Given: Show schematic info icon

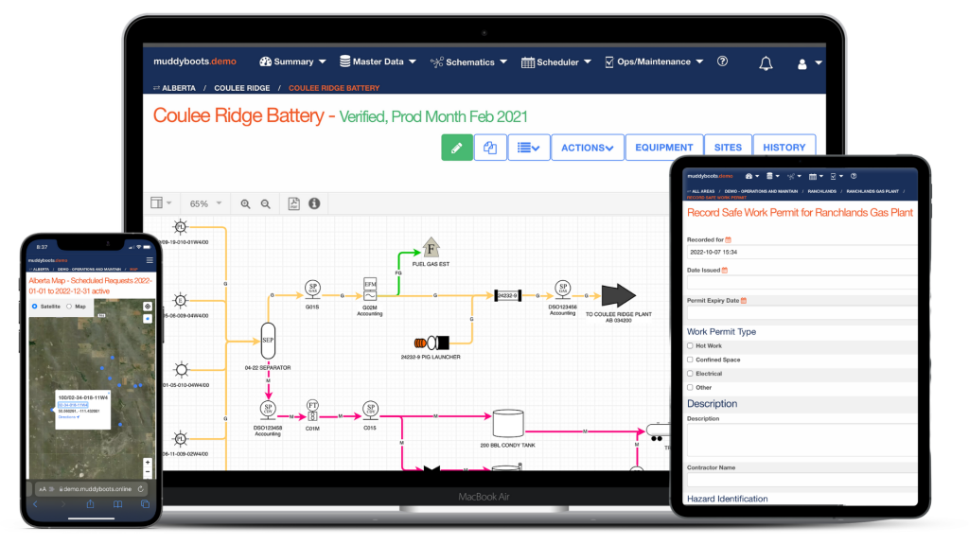Looking at the screenshot, I should [x=314, y=203].
